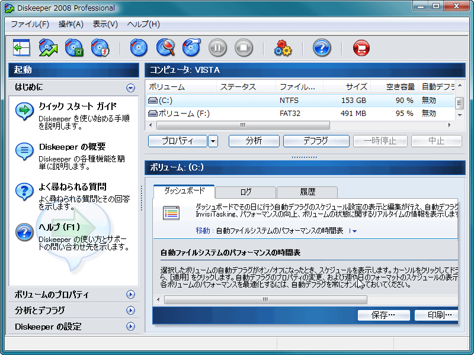This screenshot has width=474, height=355.
Task: Open the 操作(A) menu
Action: pyautogui.click(x=71, y=24)
